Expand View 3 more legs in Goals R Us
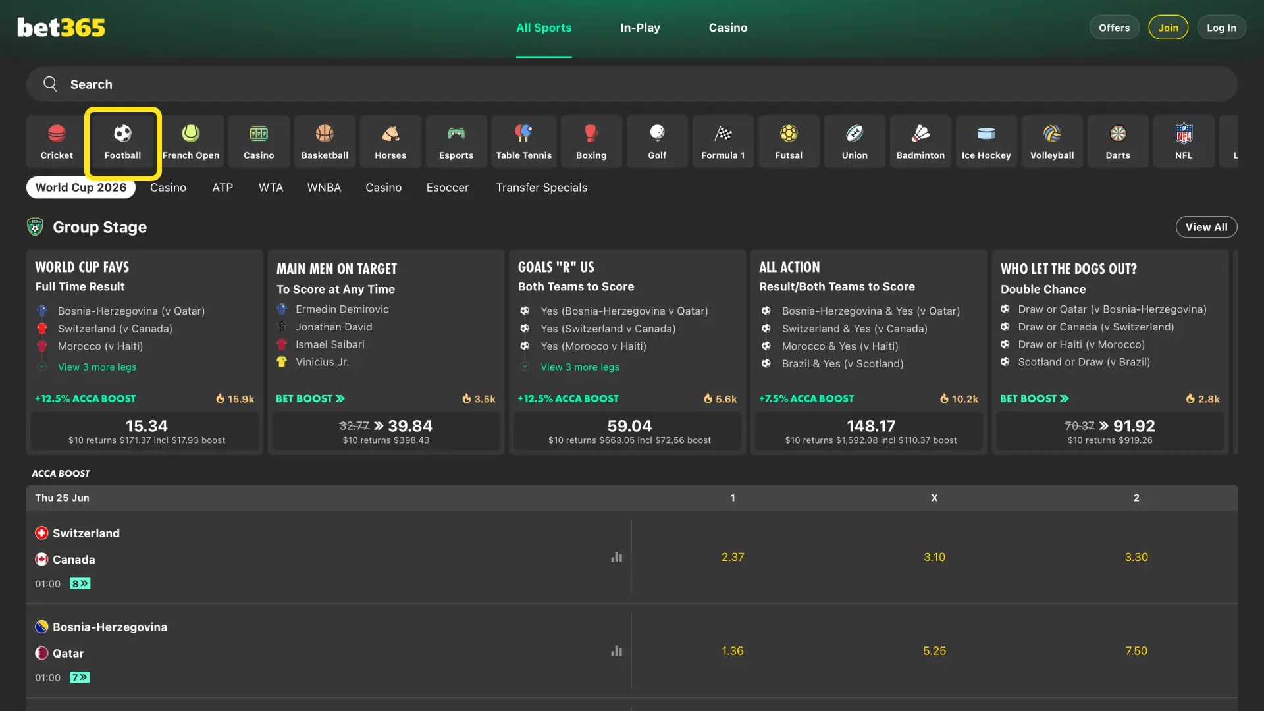The image size is (1264, 711). point(580,367)
